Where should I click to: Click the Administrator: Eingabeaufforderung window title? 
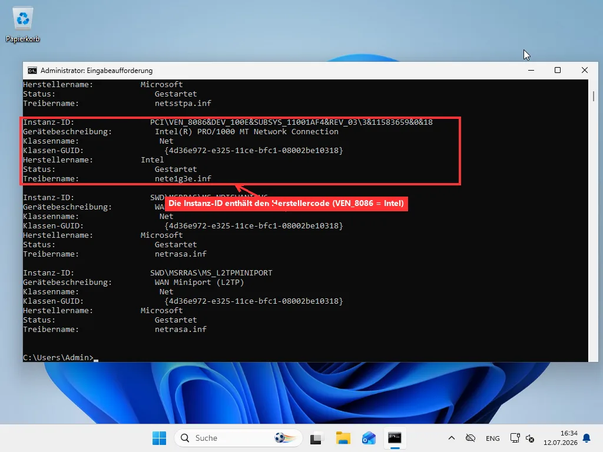[97, 71]
